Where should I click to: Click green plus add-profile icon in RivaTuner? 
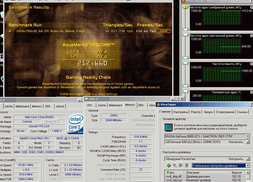point(168,166)
